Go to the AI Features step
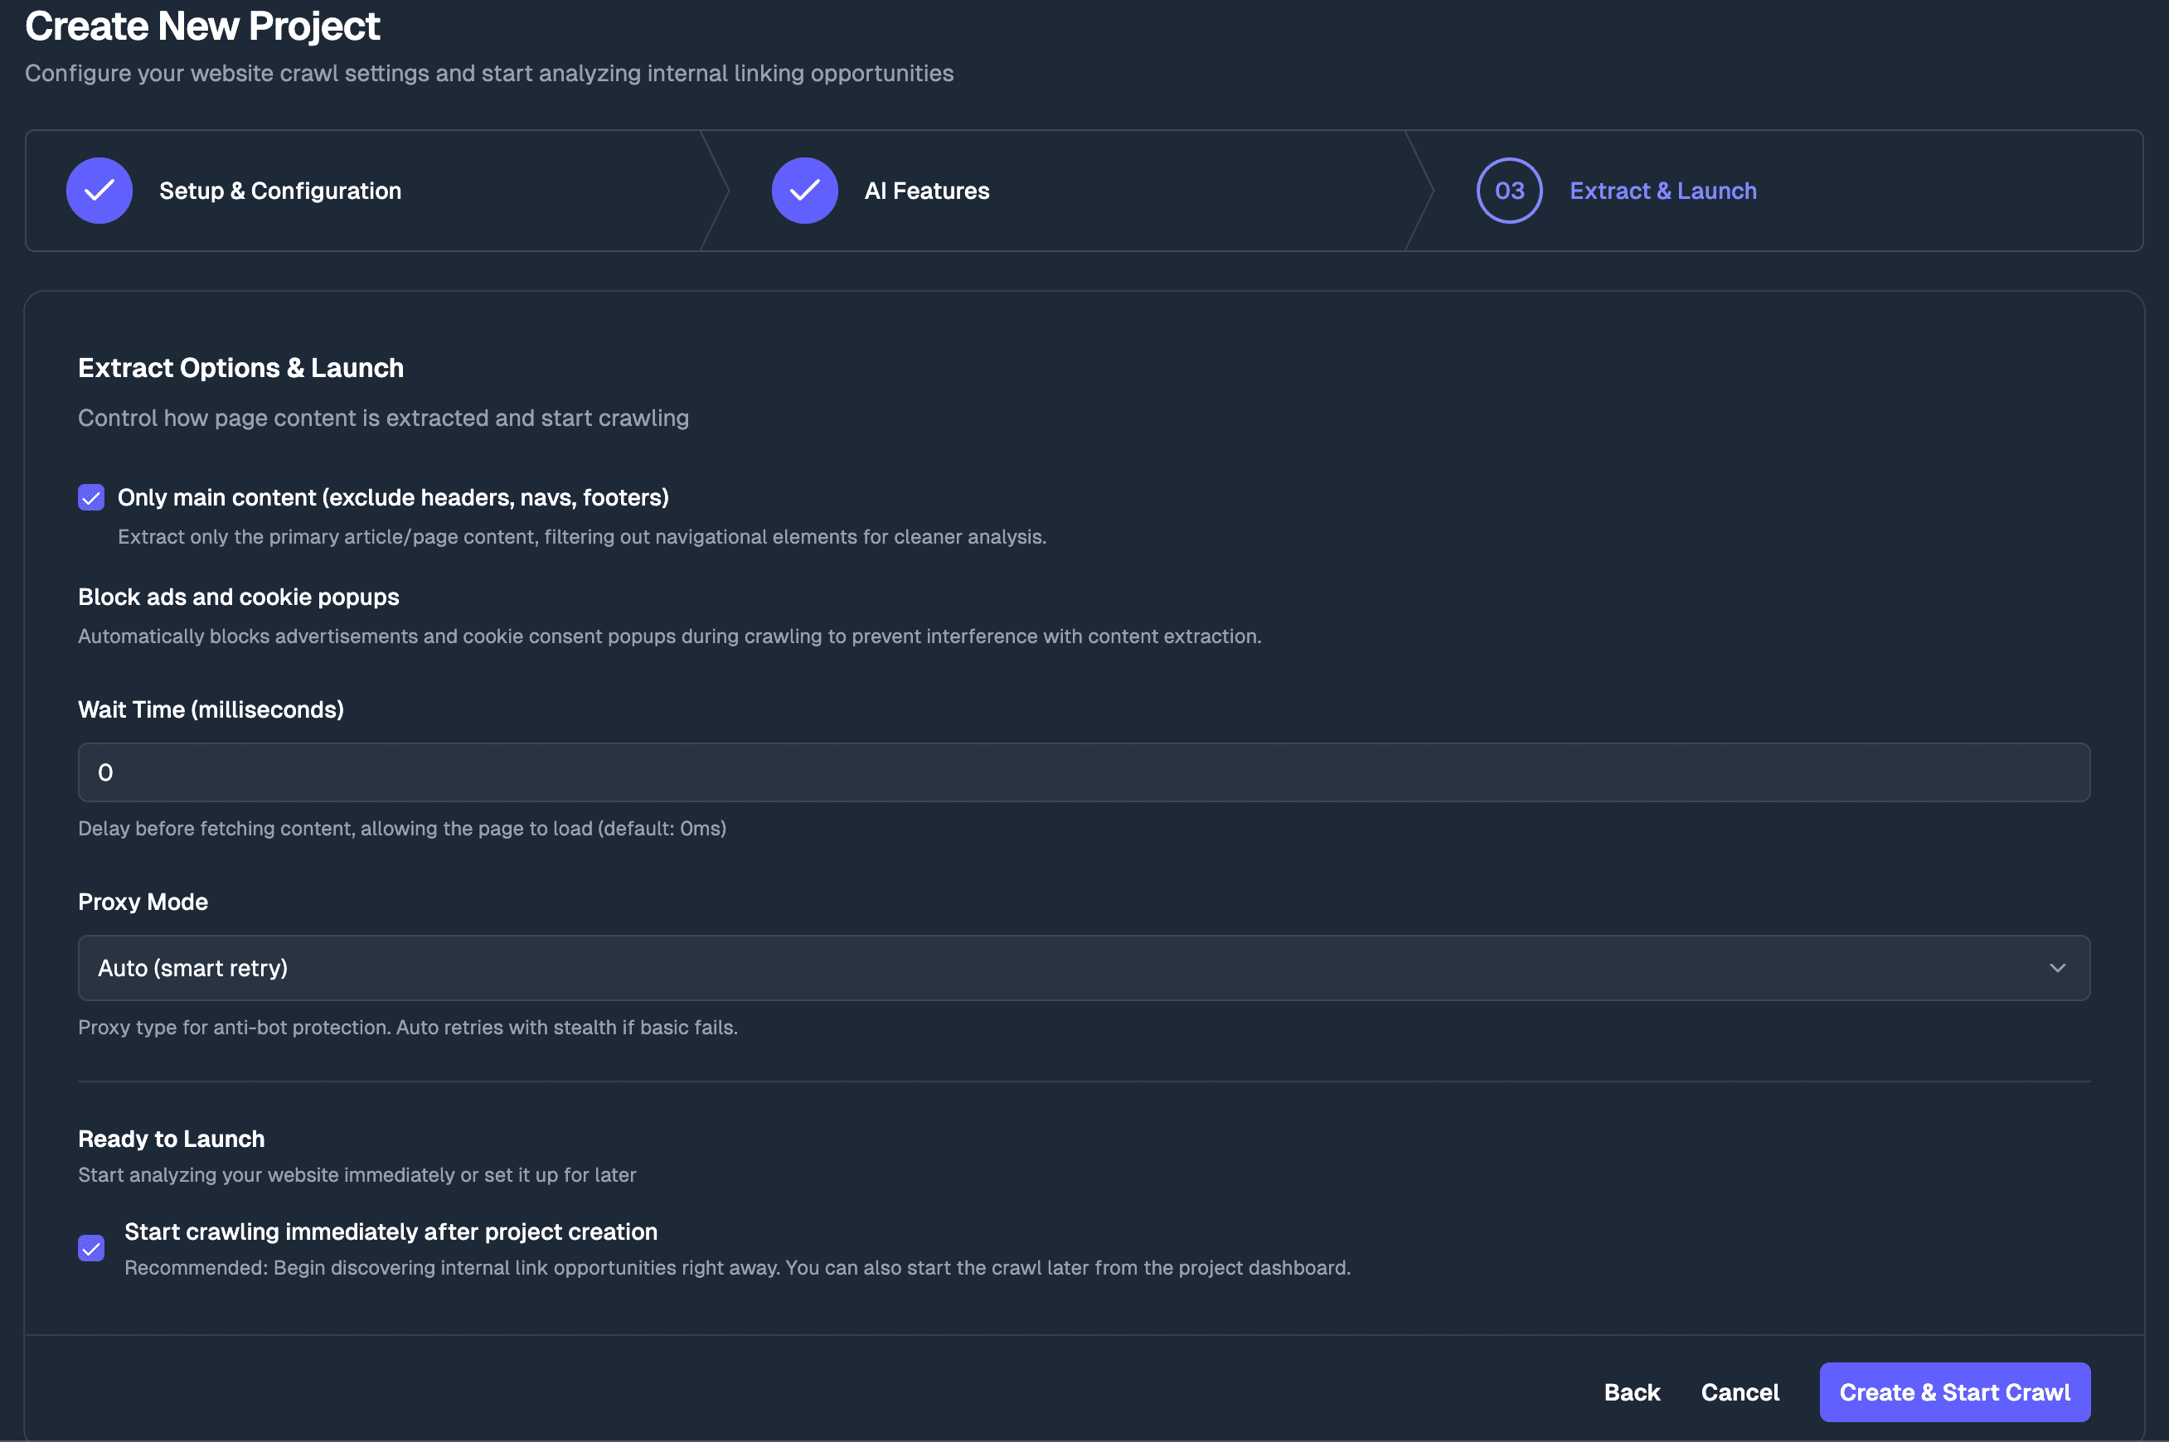This screenshot has height=1442, width=2169. pos(926,191)
